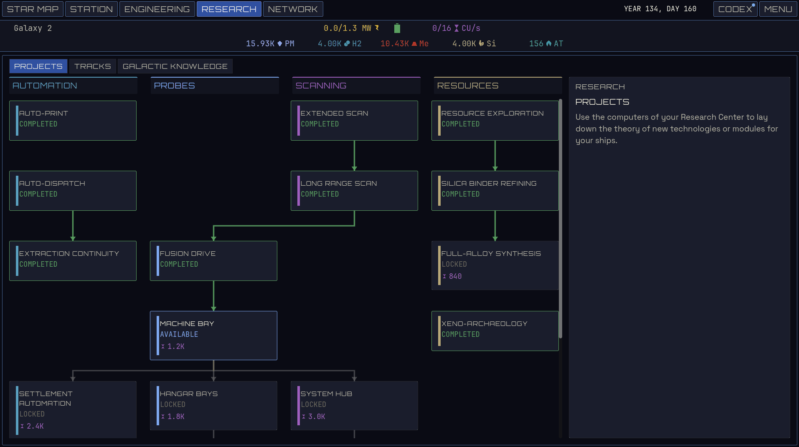The width and height of the screenshot is (799, 447).
Task: Click the Probes column header
Action: 215,86
